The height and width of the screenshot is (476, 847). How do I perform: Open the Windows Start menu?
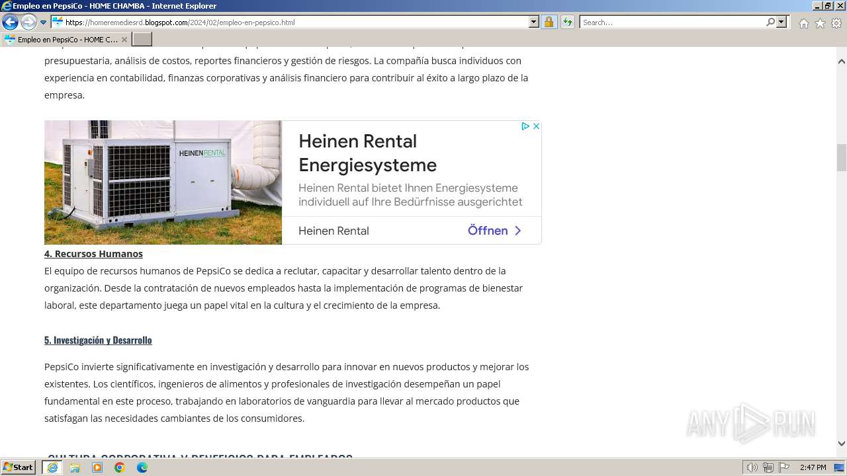19,467
